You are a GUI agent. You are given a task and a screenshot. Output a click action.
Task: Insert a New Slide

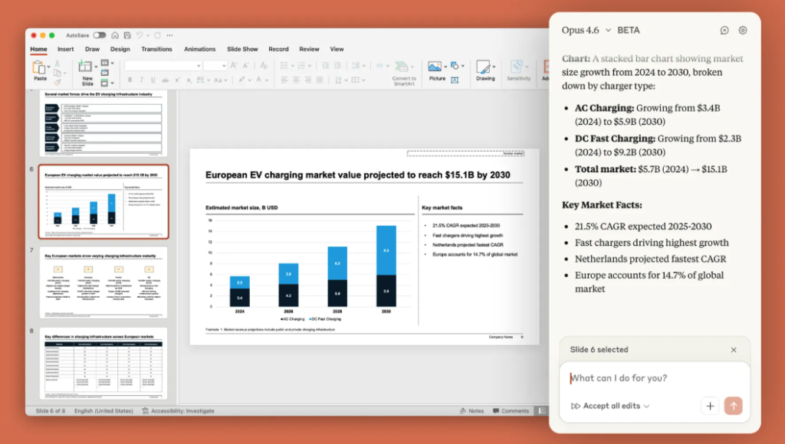pos(87,69)
